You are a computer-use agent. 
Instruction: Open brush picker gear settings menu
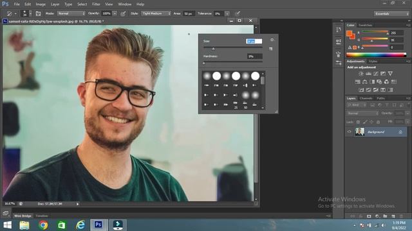[x=272, y=40]
